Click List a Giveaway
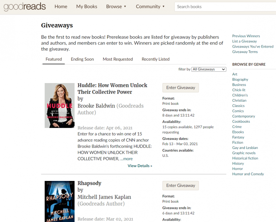 [244, 41]
